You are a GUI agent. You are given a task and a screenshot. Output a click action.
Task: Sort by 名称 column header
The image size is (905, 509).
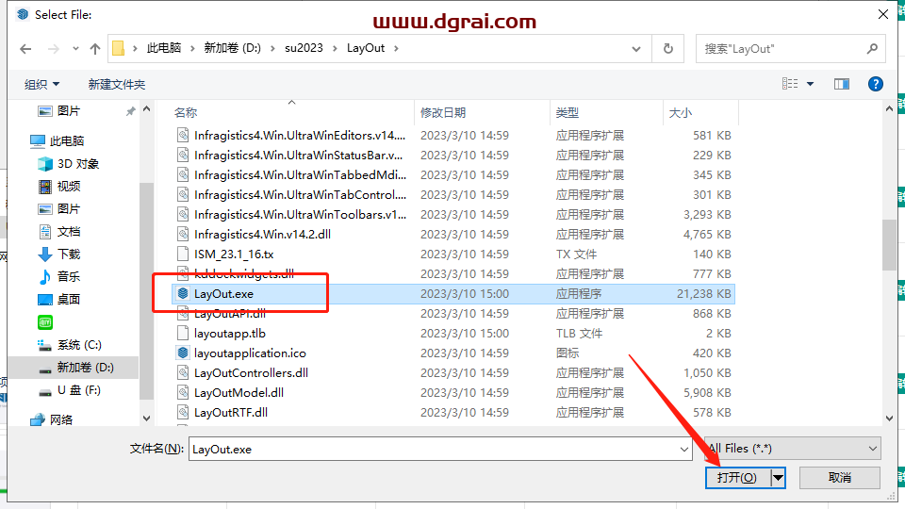click(x=186, y=113)
